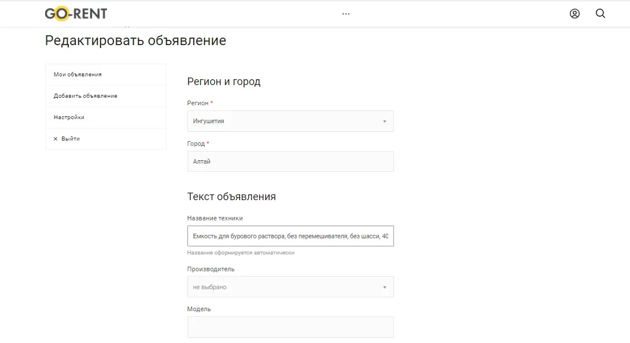Click the GO-RENT logo
The width and height of the screenshot is (630, 343).
pyautogui.click(x=76, y=14)
